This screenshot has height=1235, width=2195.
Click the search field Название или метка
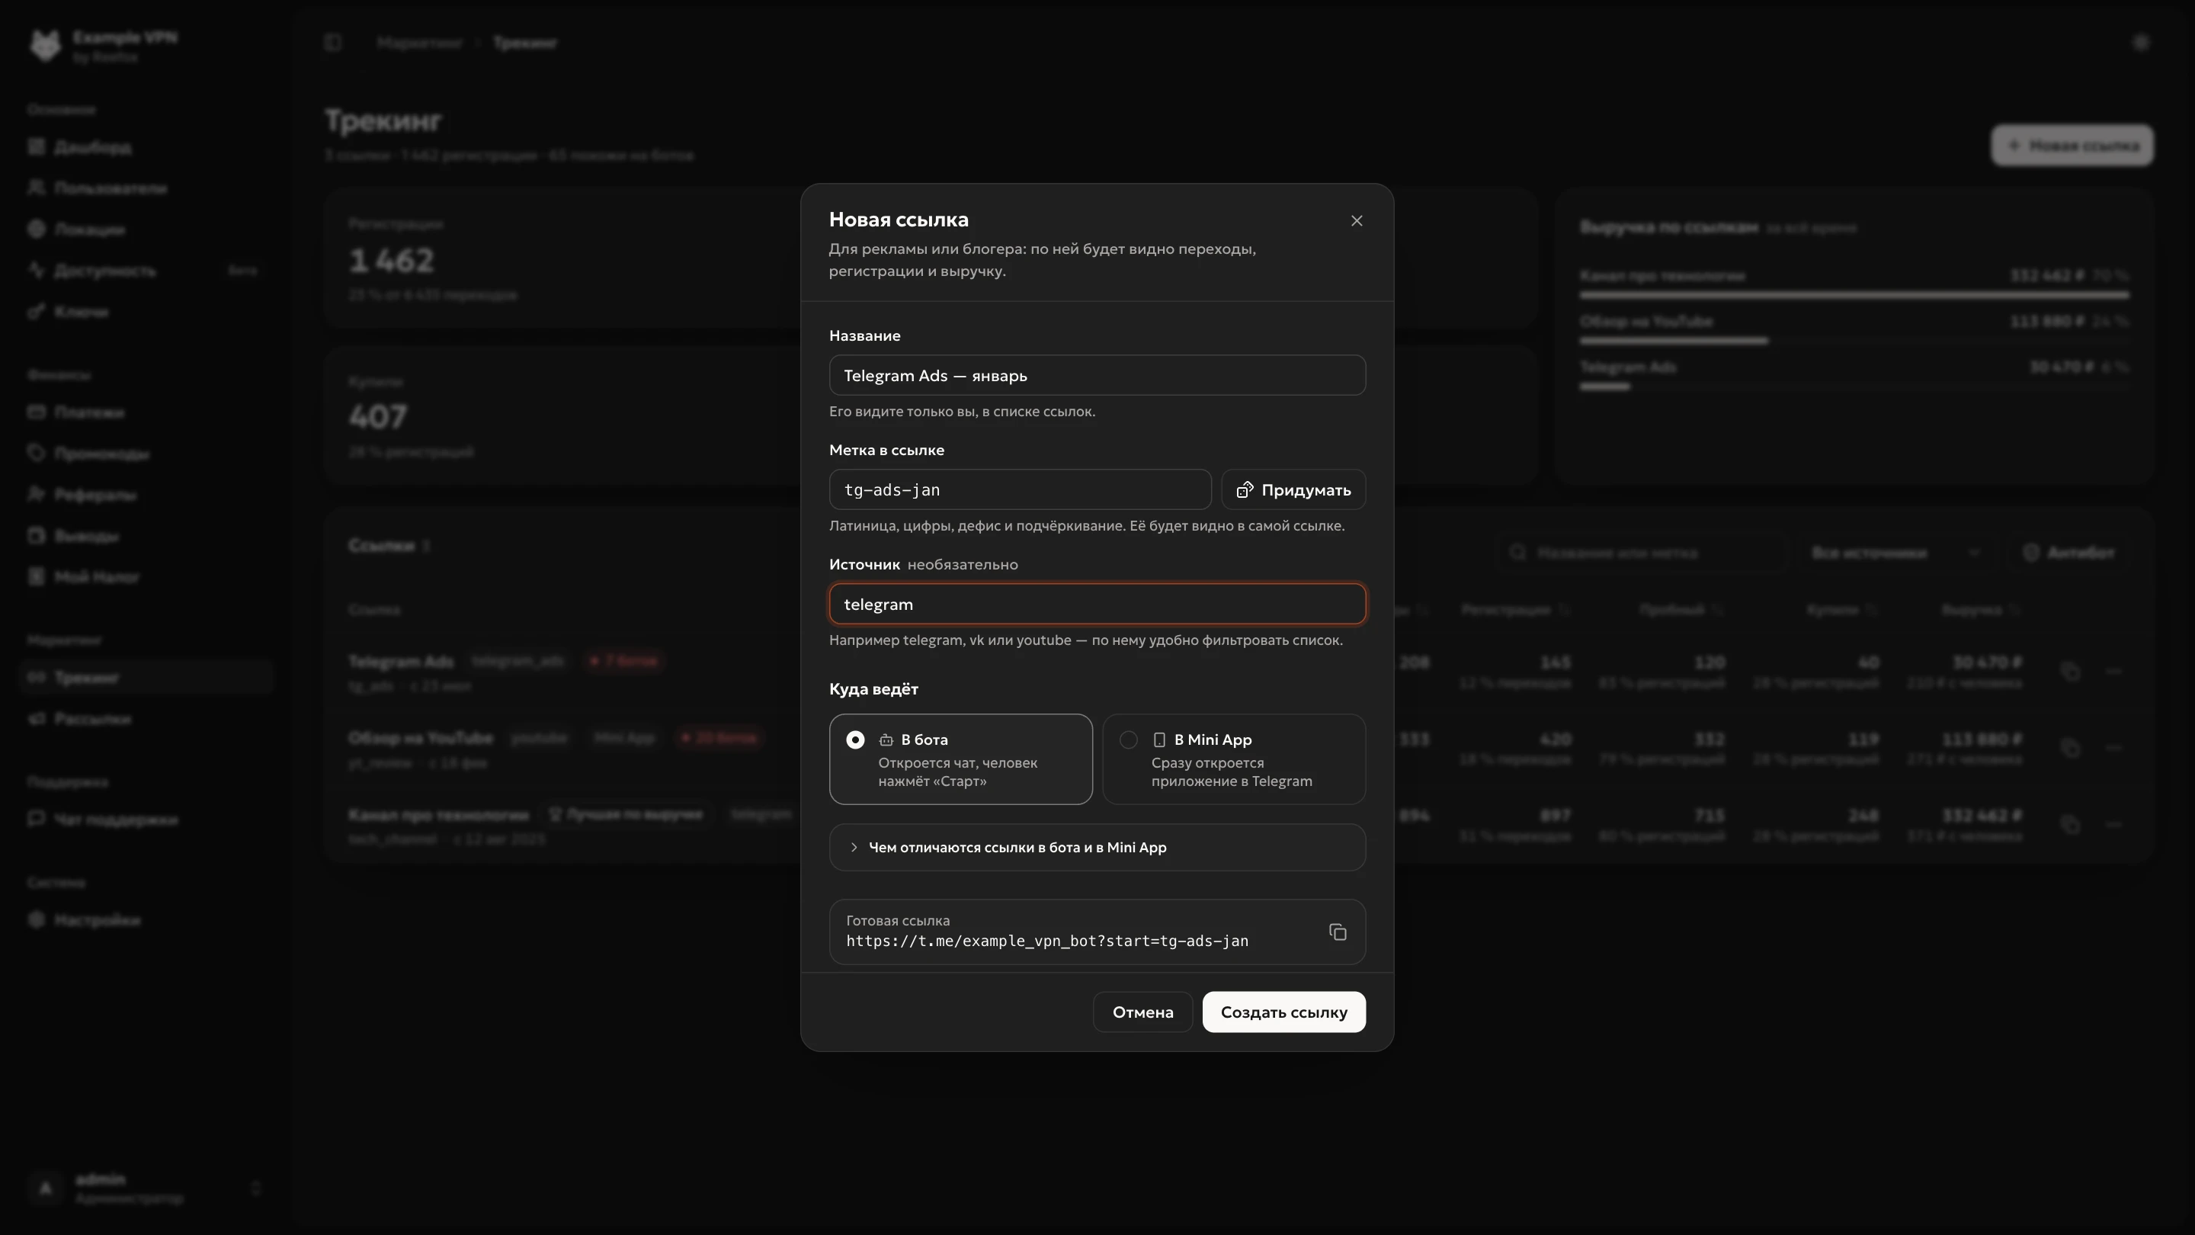point(1640,553)
